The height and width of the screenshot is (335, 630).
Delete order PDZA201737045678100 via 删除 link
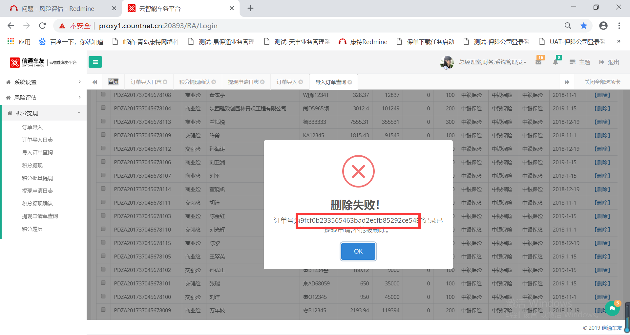602,297
